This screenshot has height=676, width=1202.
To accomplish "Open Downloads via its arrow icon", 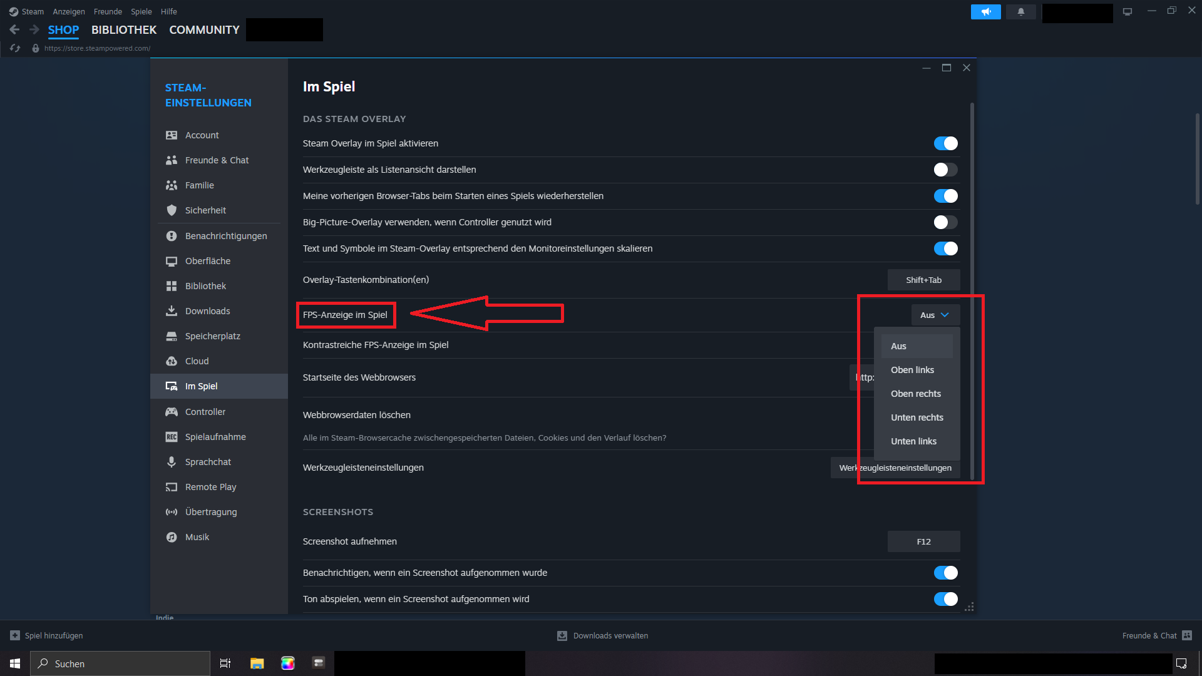I will 172,311.
